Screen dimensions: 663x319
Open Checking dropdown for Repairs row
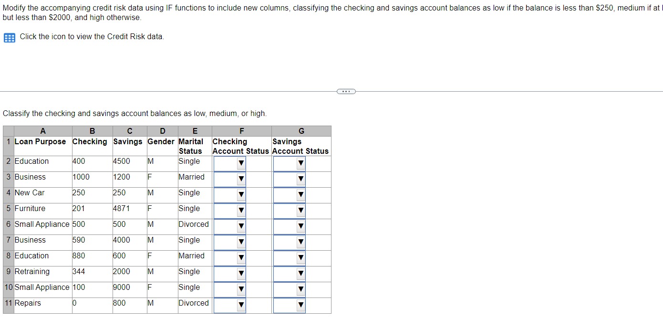pos(241,305)
